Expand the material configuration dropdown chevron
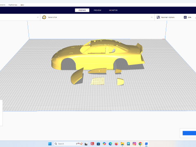 pyautogui.click(x=152, y=17)
